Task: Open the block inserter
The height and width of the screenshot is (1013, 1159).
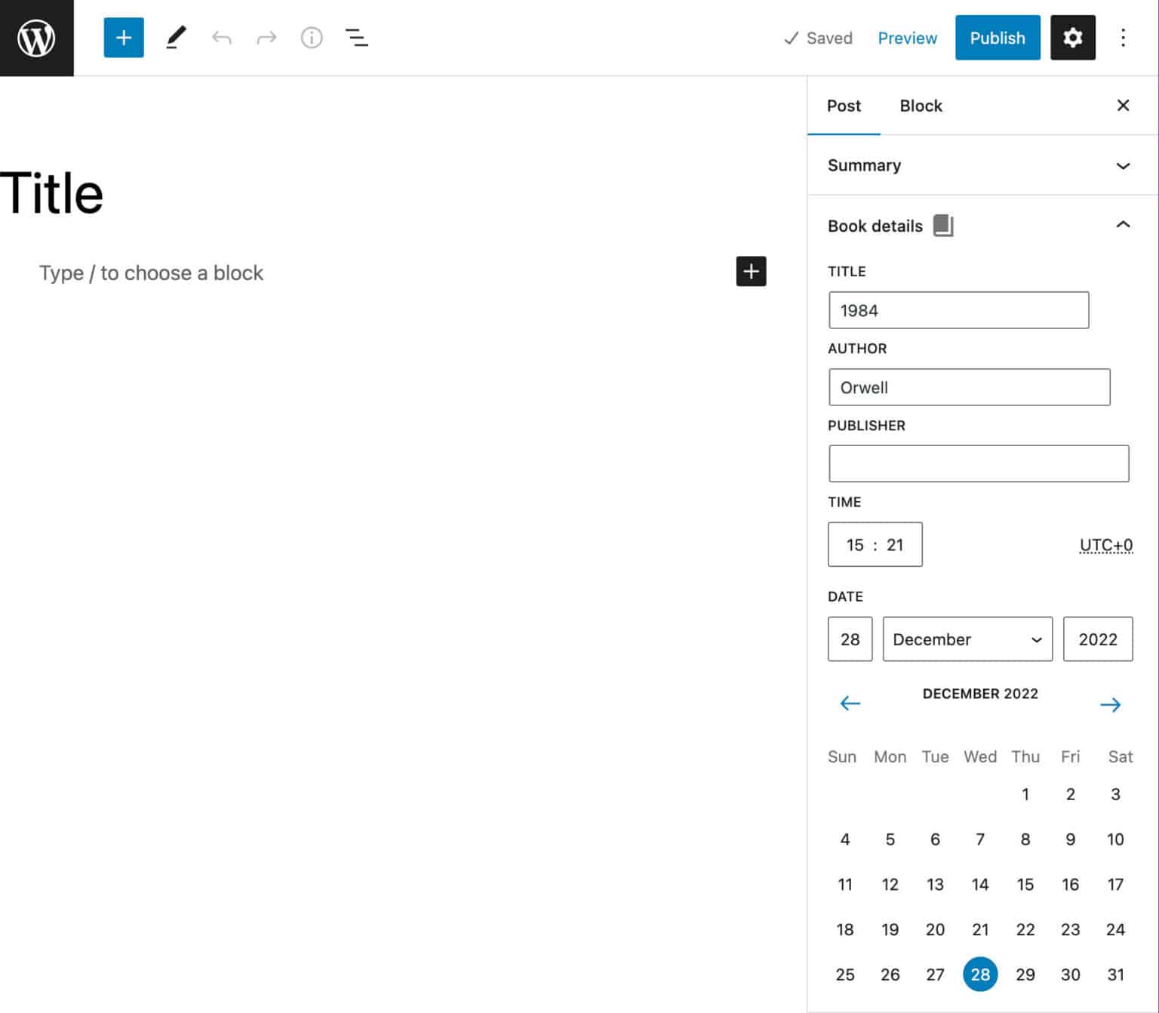Action: click(123, 38)
